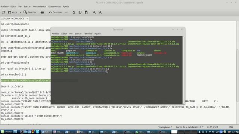Click the 'SELECT * FROM ESTUDIANTE' line
The image size is (239, 134).
31,116
